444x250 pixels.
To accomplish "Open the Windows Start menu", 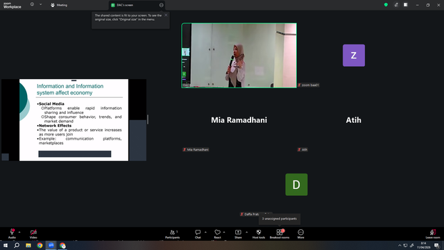I will 6,245.
